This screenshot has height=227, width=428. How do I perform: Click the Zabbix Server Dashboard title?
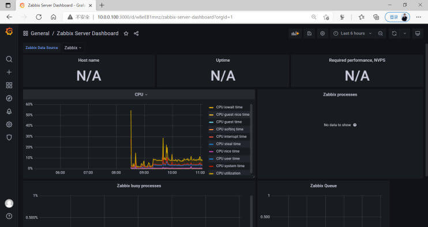[88, 33]
